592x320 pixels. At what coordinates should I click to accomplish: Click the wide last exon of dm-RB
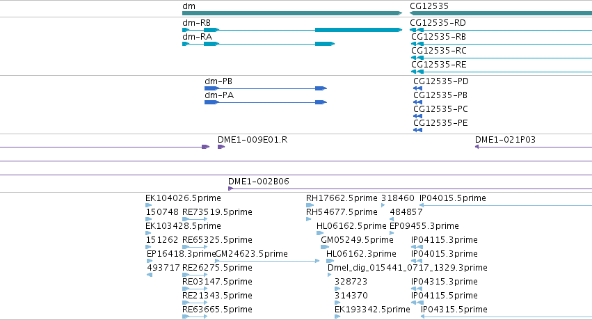(x=359, y=30)
